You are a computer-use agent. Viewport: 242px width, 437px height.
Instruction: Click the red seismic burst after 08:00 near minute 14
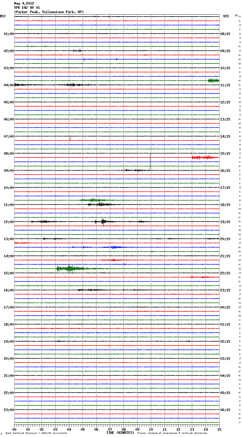[x=205, y=158]
